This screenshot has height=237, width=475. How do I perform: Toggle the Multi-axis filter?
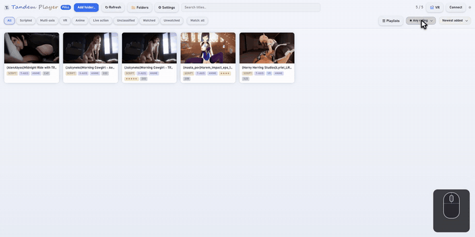47,20
